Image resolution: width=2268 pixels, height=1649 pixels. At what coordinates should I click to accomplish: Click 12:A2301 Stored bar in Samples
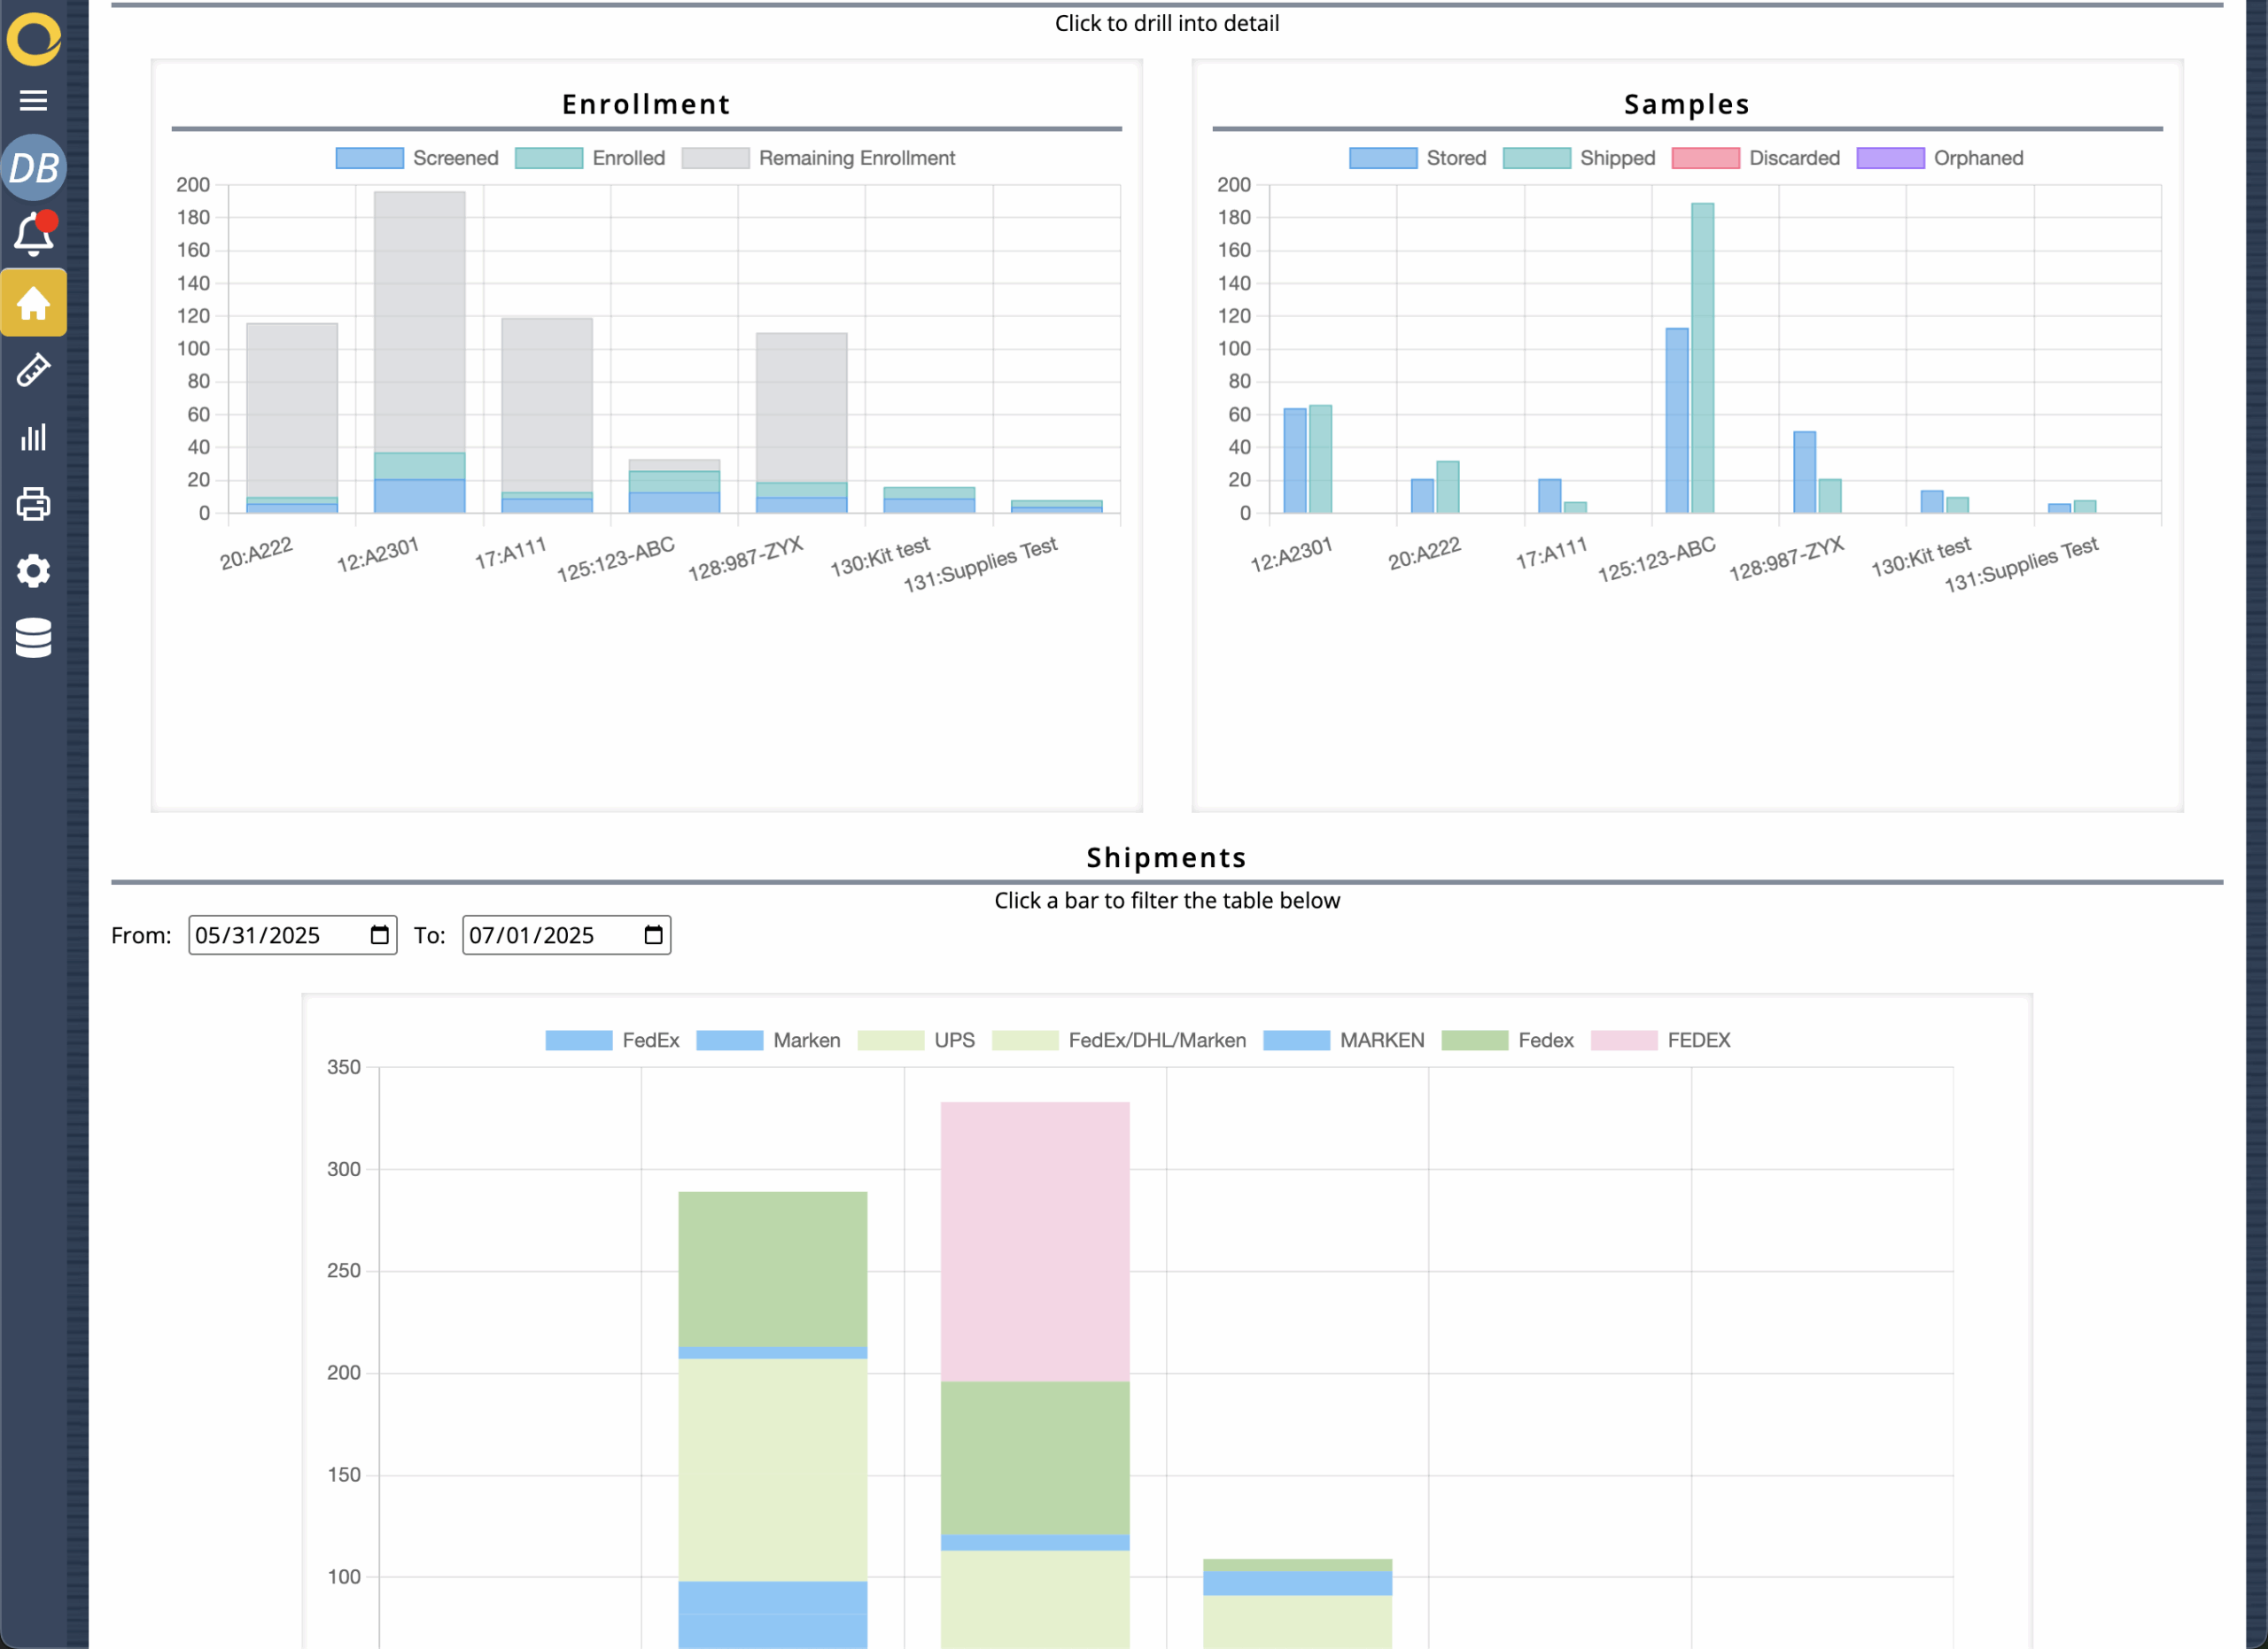tap(1294, 461)
